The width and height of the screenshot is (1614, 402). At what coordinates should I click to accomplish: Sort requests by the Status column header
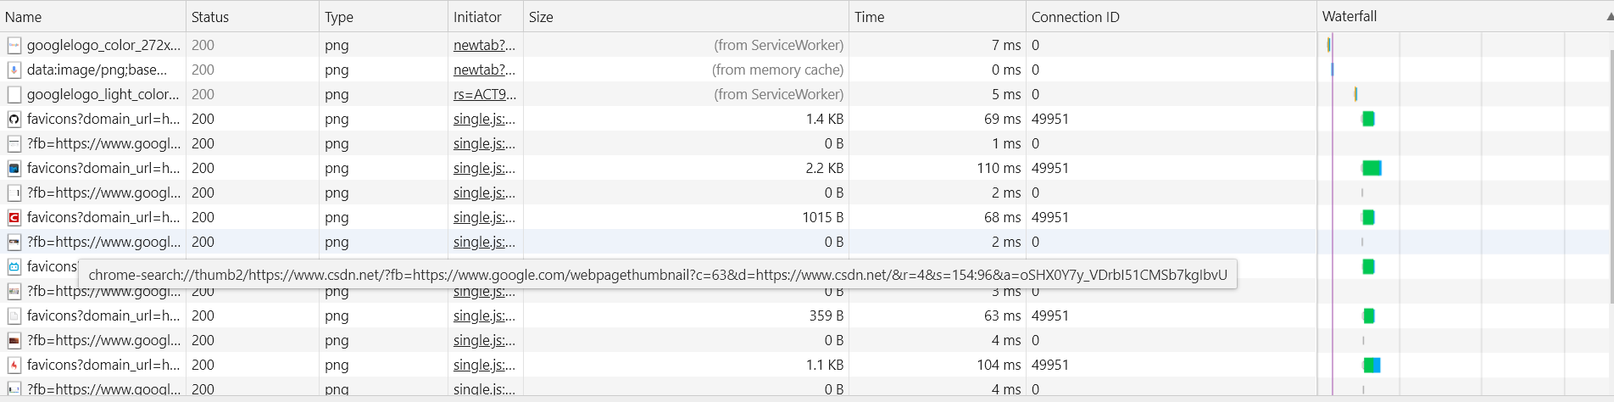pos(210,17)
